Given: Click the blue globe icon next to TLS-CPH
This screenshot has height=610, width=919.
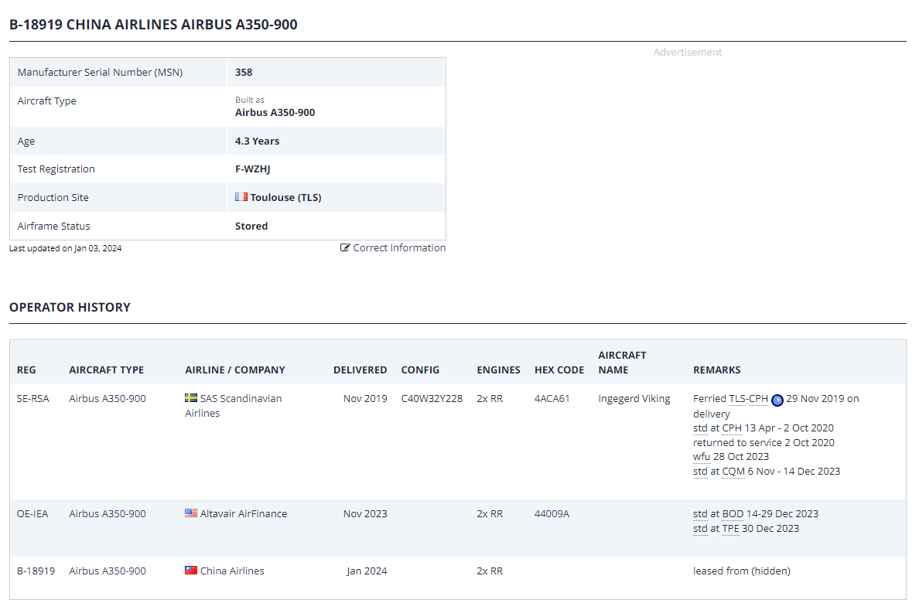Looking at the screenshot, I should point(777,400).
